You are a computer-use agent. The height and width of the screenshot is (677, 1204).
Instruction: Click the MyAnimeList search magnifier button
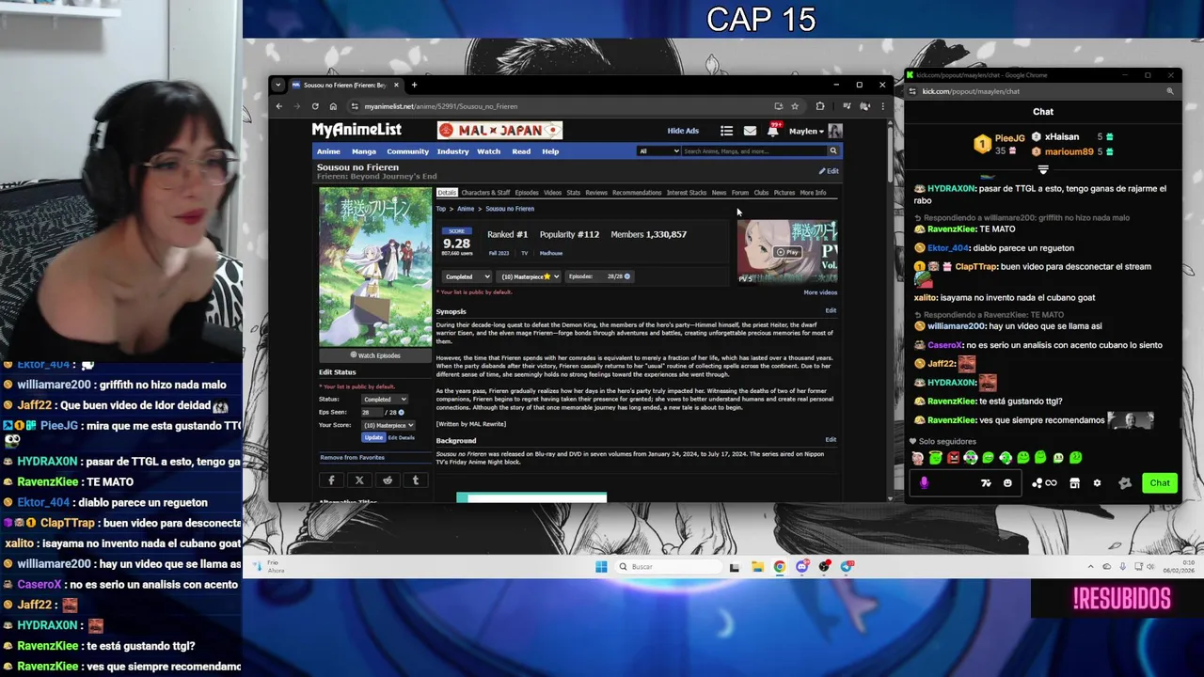pyautogui.click(x=832, y=150)
